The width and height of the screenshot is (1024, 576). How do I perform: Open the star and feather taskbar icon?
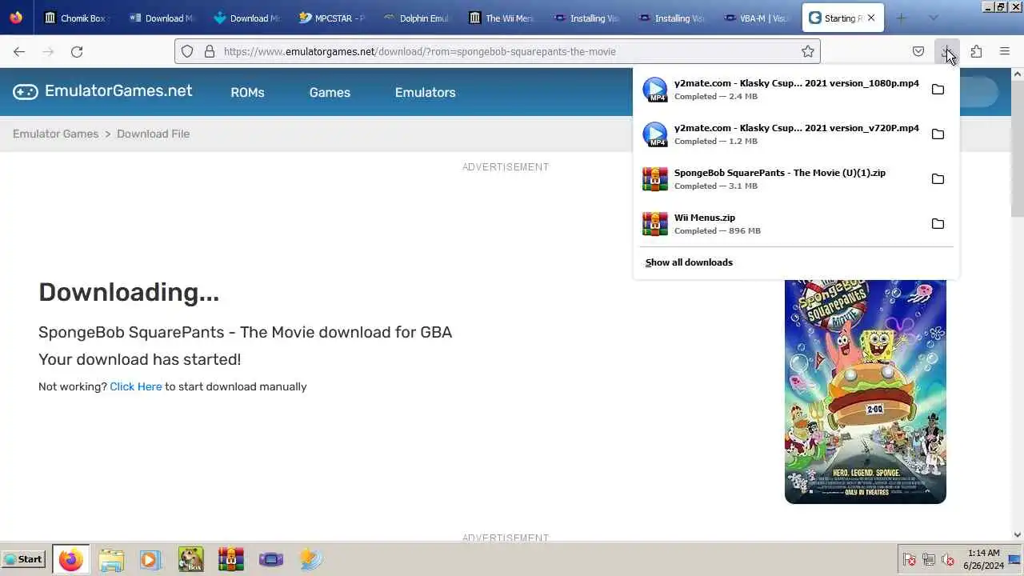coord(311,559)
